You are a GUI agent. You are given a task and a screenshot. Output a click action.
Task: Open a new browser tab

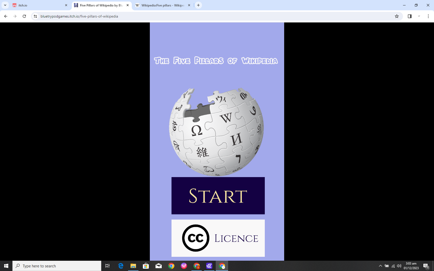click(x=198, y=5)
